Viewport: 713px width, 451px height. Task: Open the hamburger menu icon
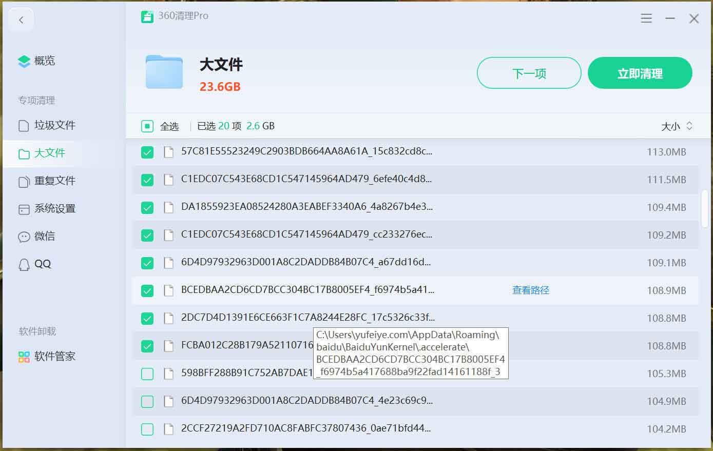click(646, 19)
